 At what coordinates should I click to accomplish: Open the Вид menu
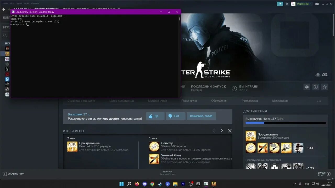point(12,3)
